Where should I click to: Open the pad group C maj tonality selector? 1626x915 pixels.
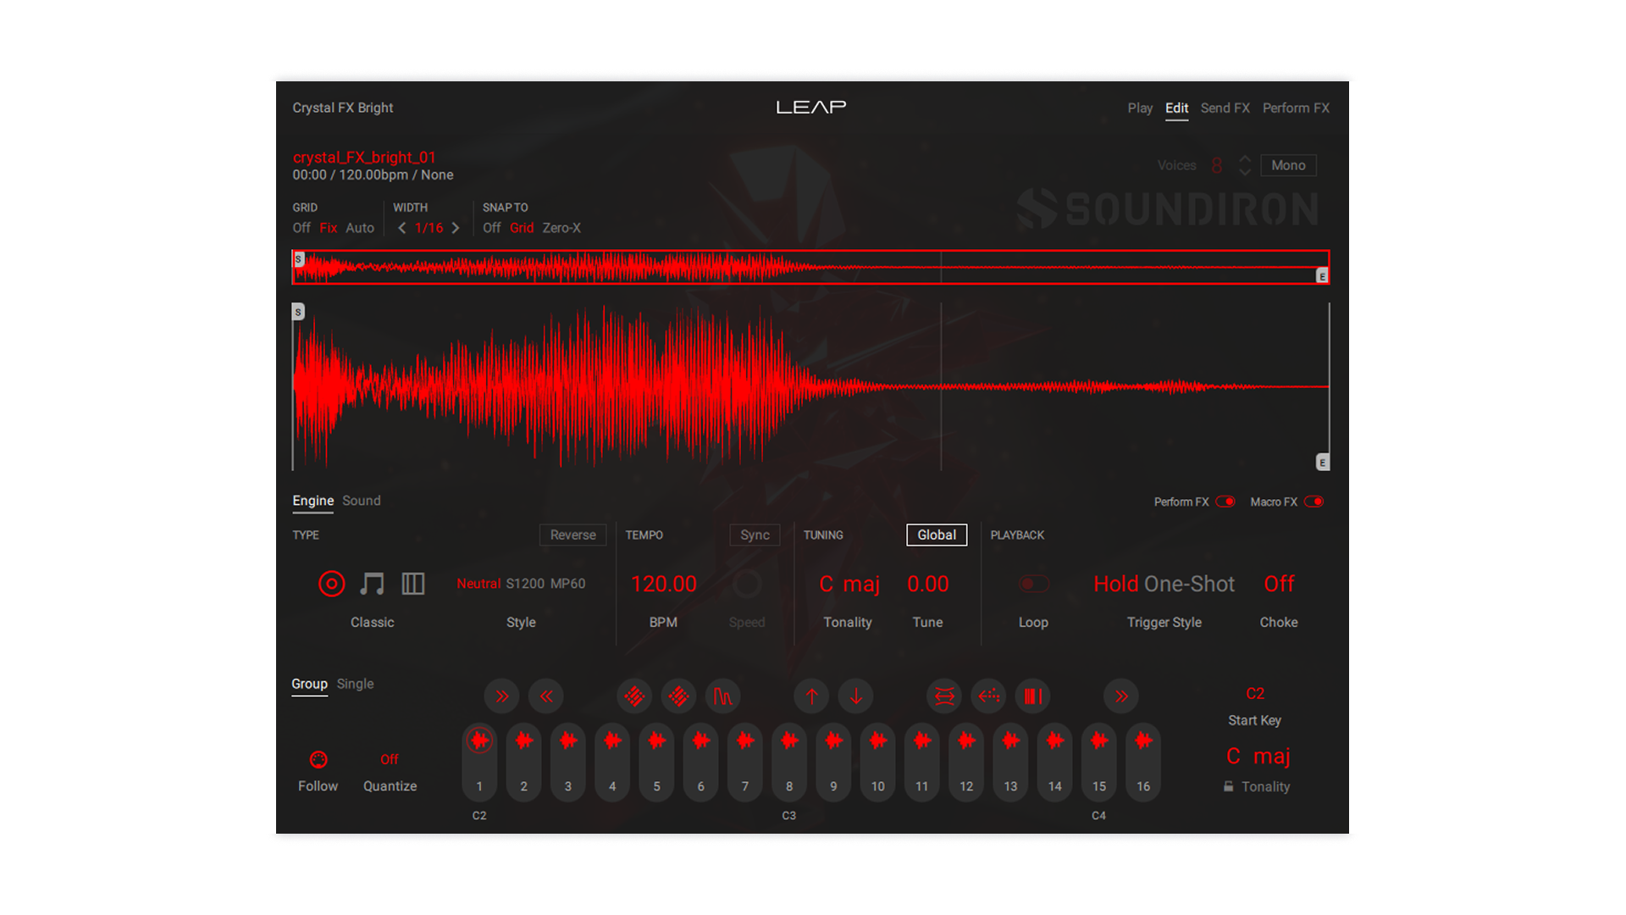pos(1258,756)
